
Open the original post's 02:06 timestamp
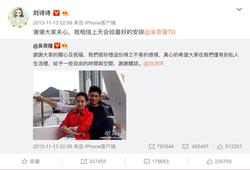53,146
